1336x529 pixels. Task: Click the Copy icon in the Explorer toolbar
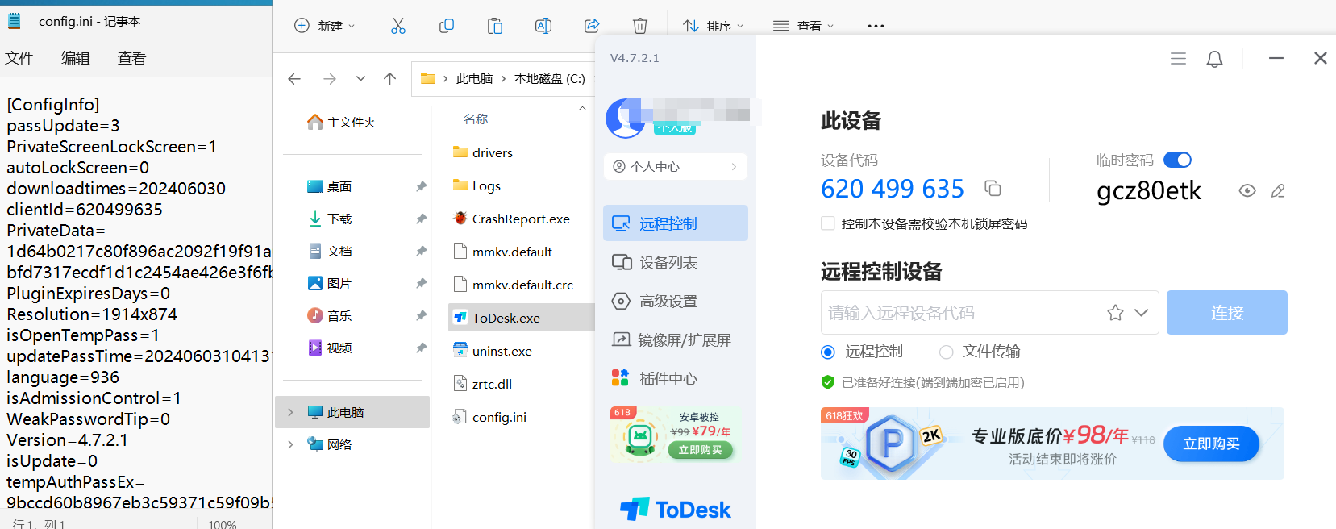point(447,26)
